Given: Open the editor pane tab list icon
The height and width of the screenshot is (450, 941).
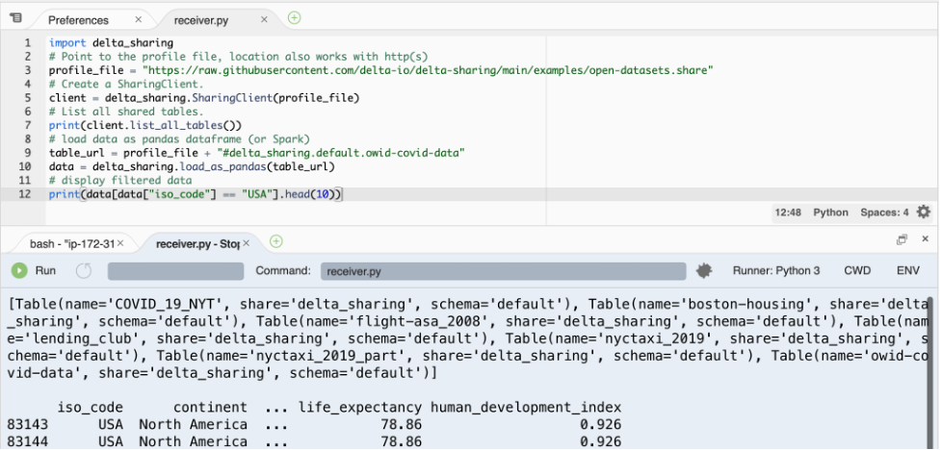Looking at the screenshot, I should pos(16,18).
